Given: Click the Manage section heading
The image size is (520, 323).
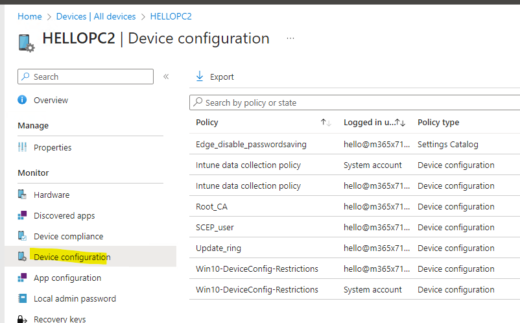Looking at the screenshot, I should tap(33, 125).
